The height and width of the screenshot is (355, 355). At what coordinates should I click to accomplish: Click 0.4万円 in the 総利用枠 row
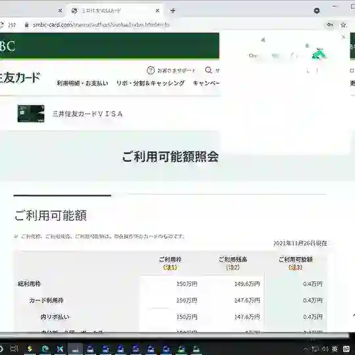pos(313,284)
